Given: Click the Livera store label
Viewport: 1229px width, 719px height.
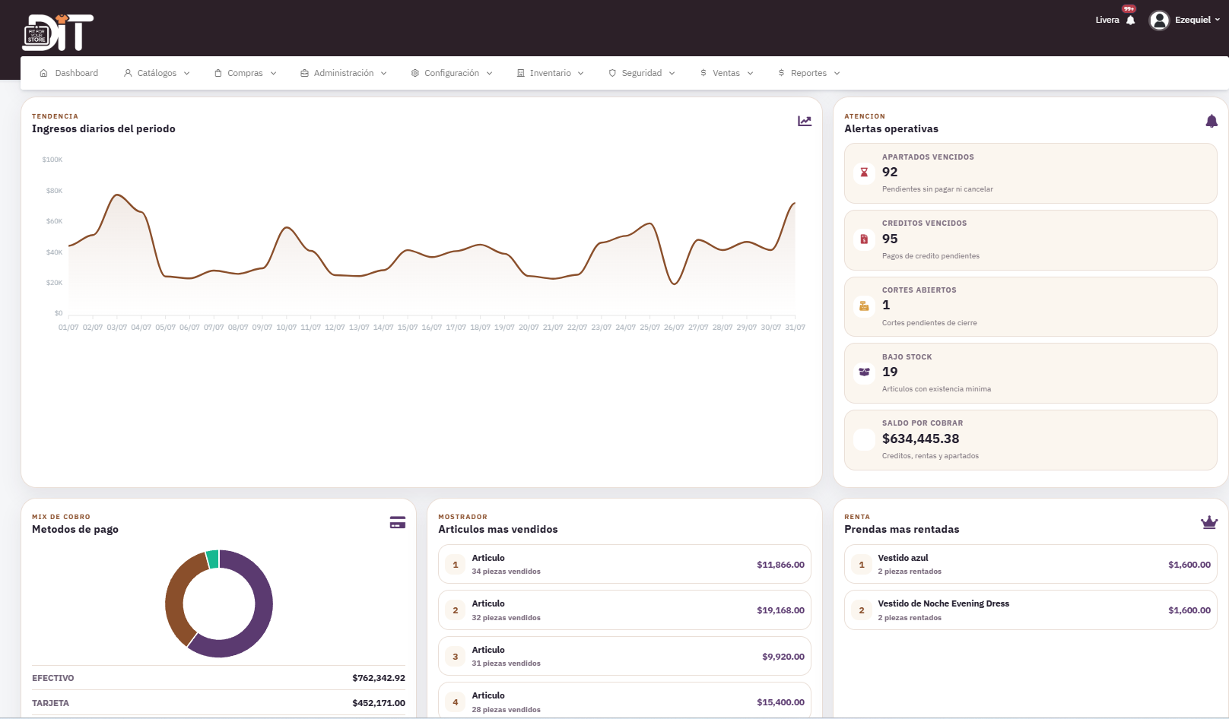Looking at the screenshot, I should coord(1107,21).
